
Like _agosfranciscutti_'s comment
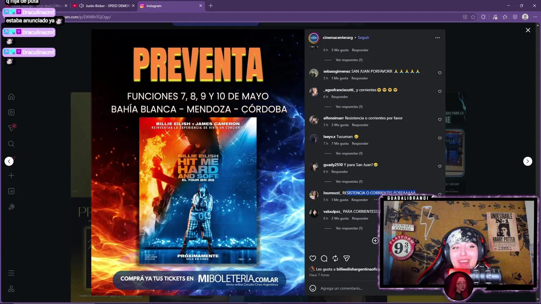pyautogui.click(x=440, y=92)
